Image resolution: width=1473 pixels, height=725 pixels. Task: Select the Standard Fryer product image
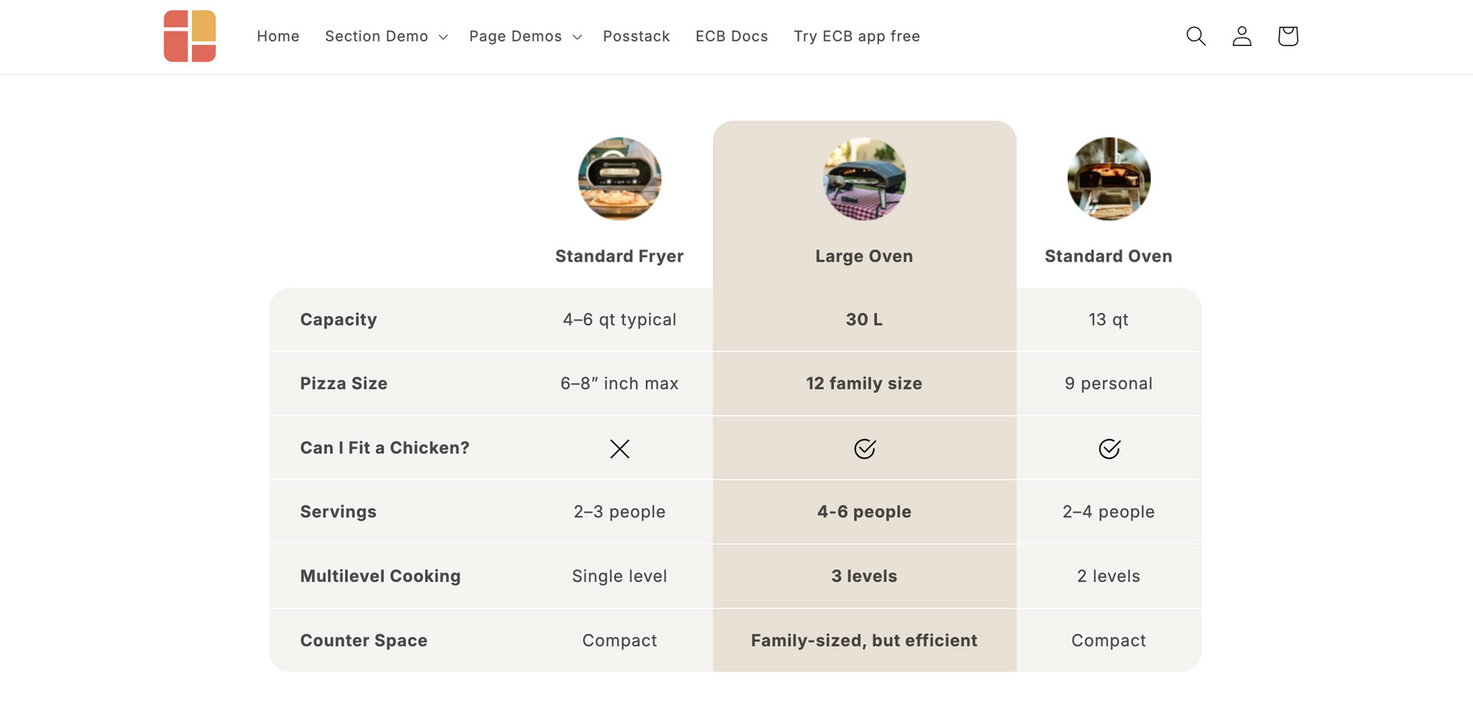(x=619, y=179)
